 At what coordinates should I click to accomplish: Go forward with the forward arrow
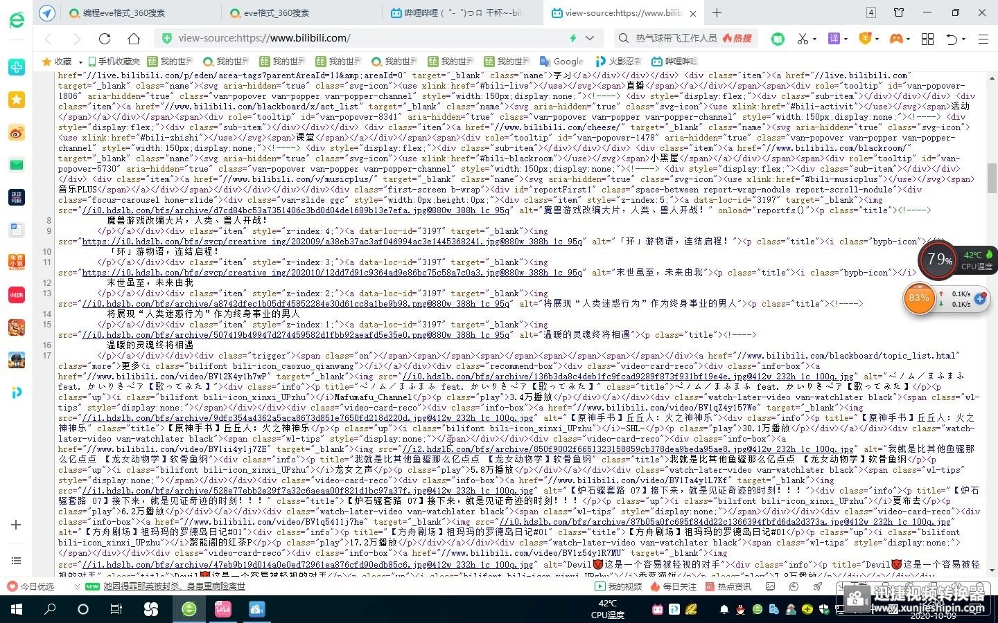[x=76, y=39]
